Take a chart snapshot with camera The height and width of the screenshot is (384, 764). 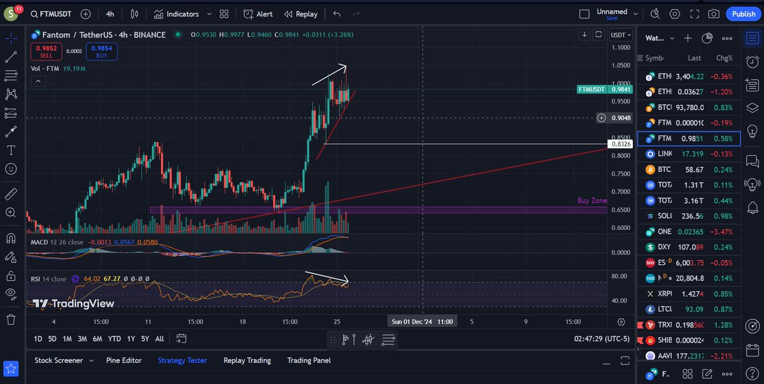point(714,13)
